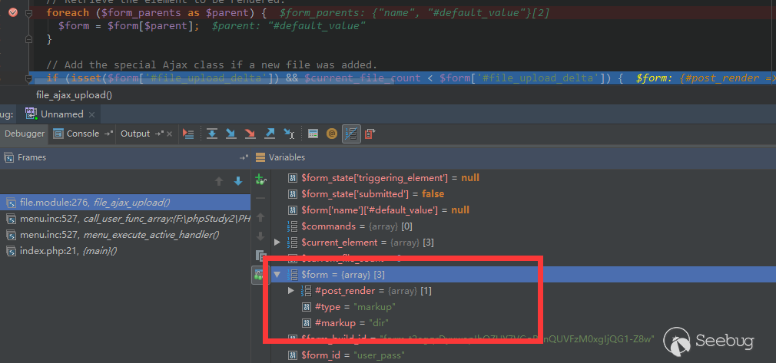Click the Console tab pin arrow icon
The width and height of the screenshot is (776, 363).
tap(109, 134)
